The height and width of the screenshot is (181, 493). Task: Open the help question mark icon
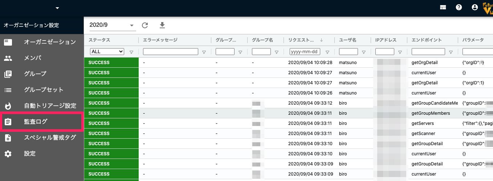(459, 7)
